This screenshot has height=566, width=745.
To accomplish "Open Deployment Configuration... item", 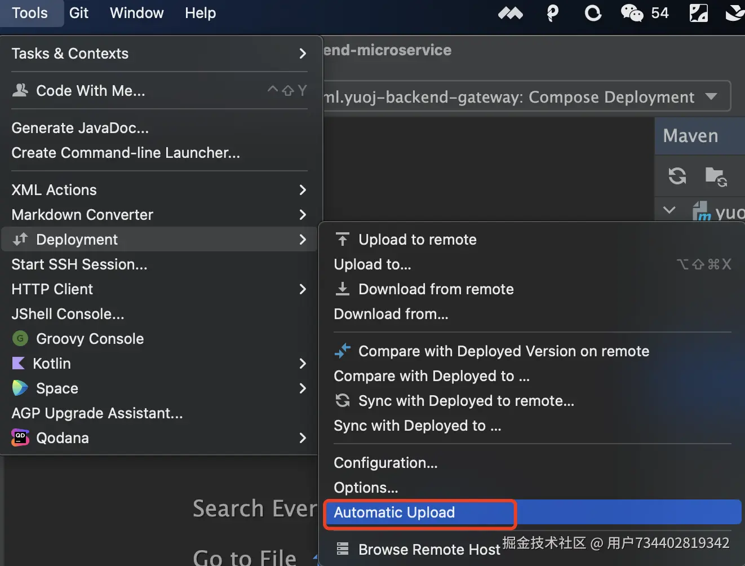I will pos(532,463).
